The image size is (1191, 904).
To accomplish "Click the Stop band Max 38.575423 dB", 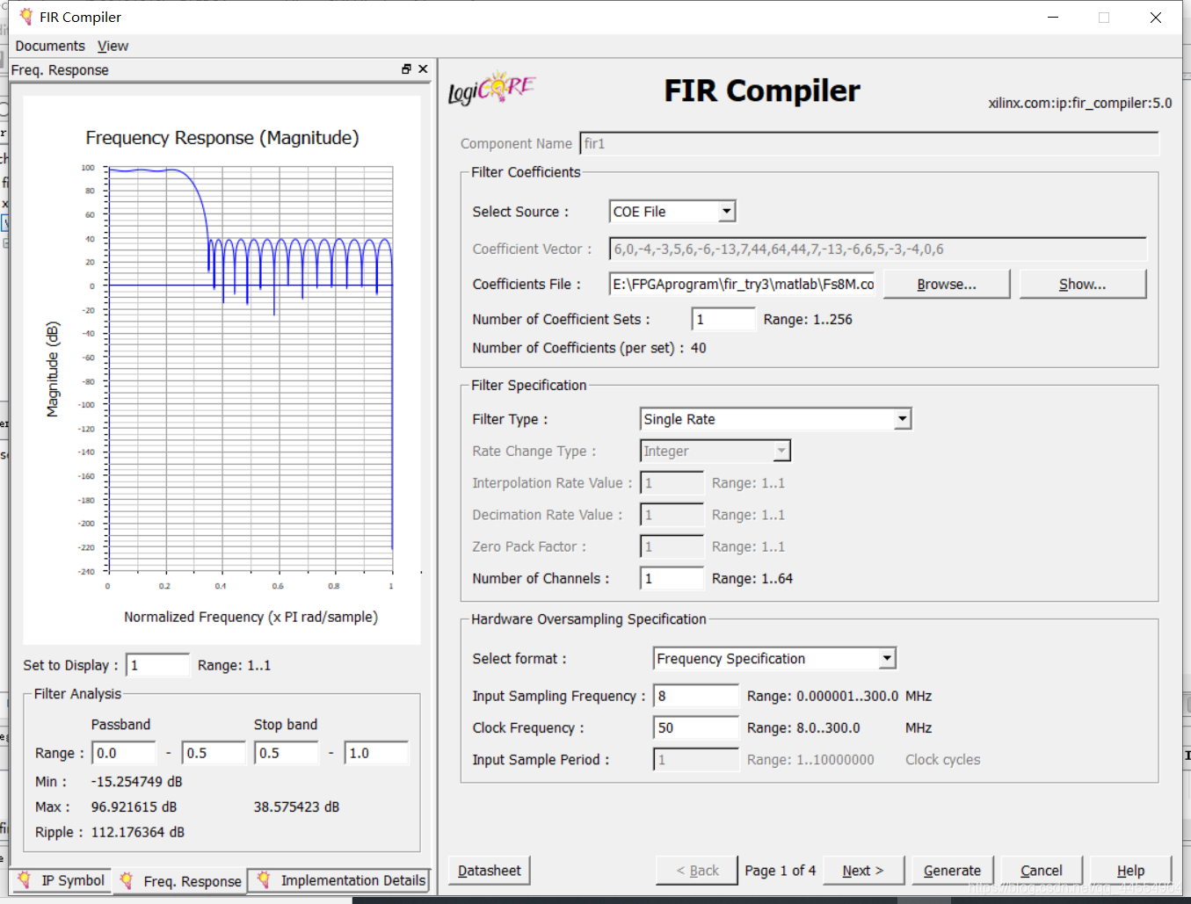I will (x=296, y=806).
